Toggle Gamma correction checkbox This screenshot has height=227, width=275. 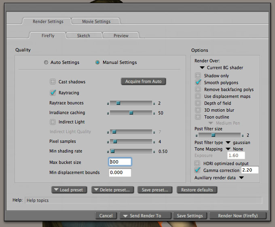(198, 170)
